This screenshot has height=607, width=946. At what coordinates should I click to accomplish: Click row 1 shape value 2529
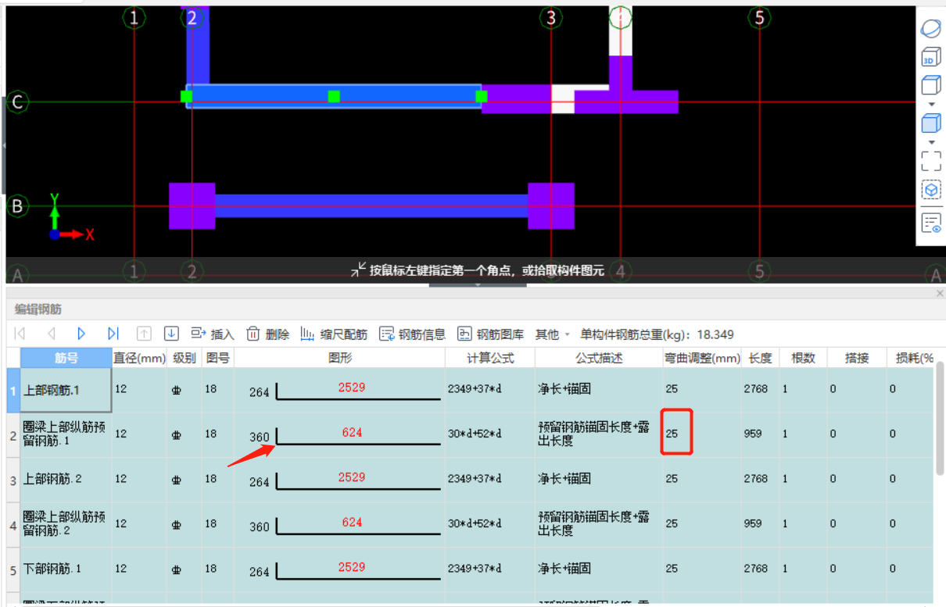[352, 387]
